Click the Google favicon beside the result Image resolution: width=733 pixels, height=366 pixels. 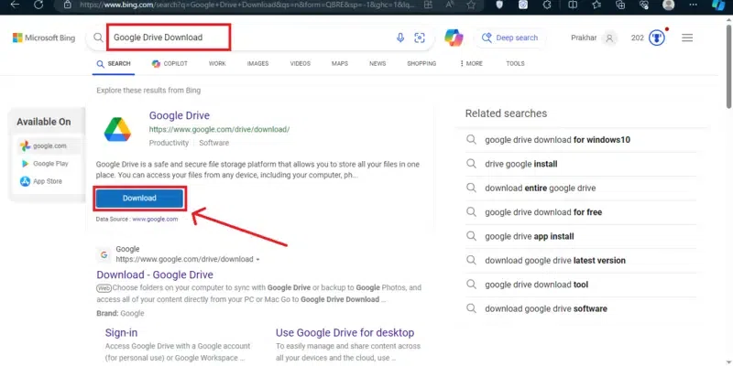[104, 254]
